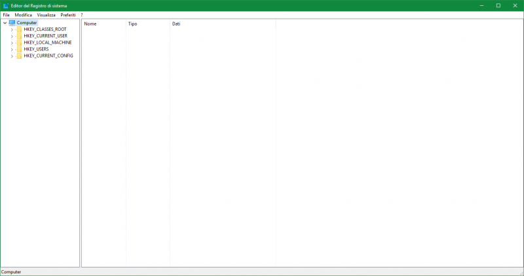
Task: Click the HKEY_LOCAL_MACHINE folder icon
Action: (x=20, y=43)
